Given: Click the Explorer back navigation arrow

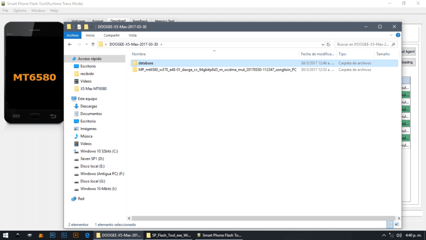Looking at the screenshot, I should click(70, 44).
